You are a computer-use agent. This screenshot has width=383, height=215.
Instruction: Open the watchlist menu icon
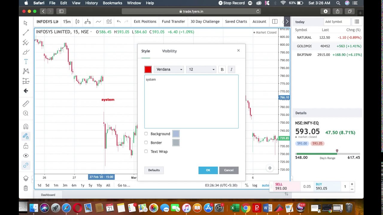click(357, 21)
